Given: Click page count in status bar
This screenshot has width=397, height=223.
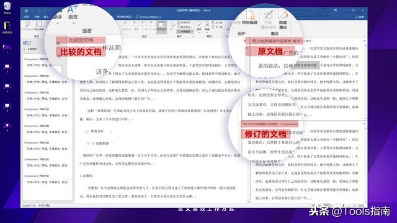Looking at the screenshot, I should [29, 206].
